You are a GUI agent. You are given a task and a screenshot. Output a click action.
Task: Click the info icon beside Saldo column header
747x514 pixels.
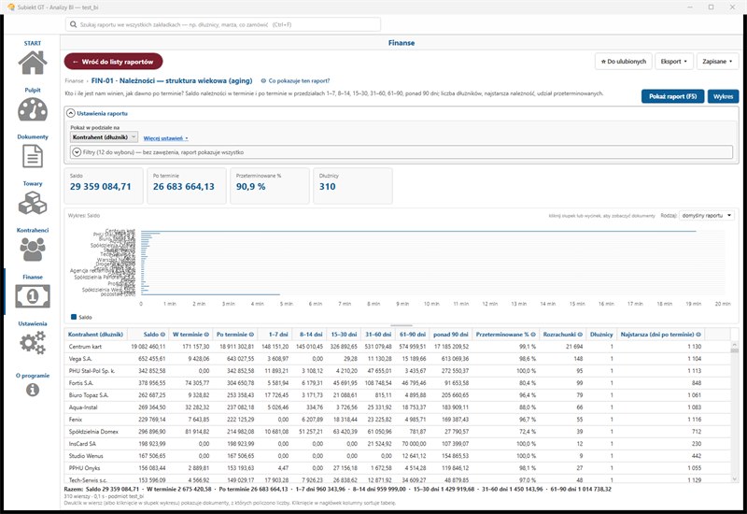click(x=162, y=335)
